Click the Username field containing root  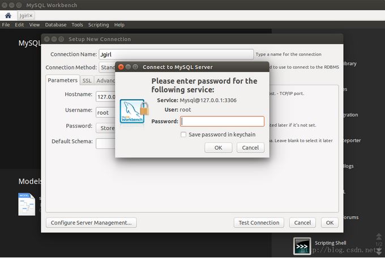(105, 112)
